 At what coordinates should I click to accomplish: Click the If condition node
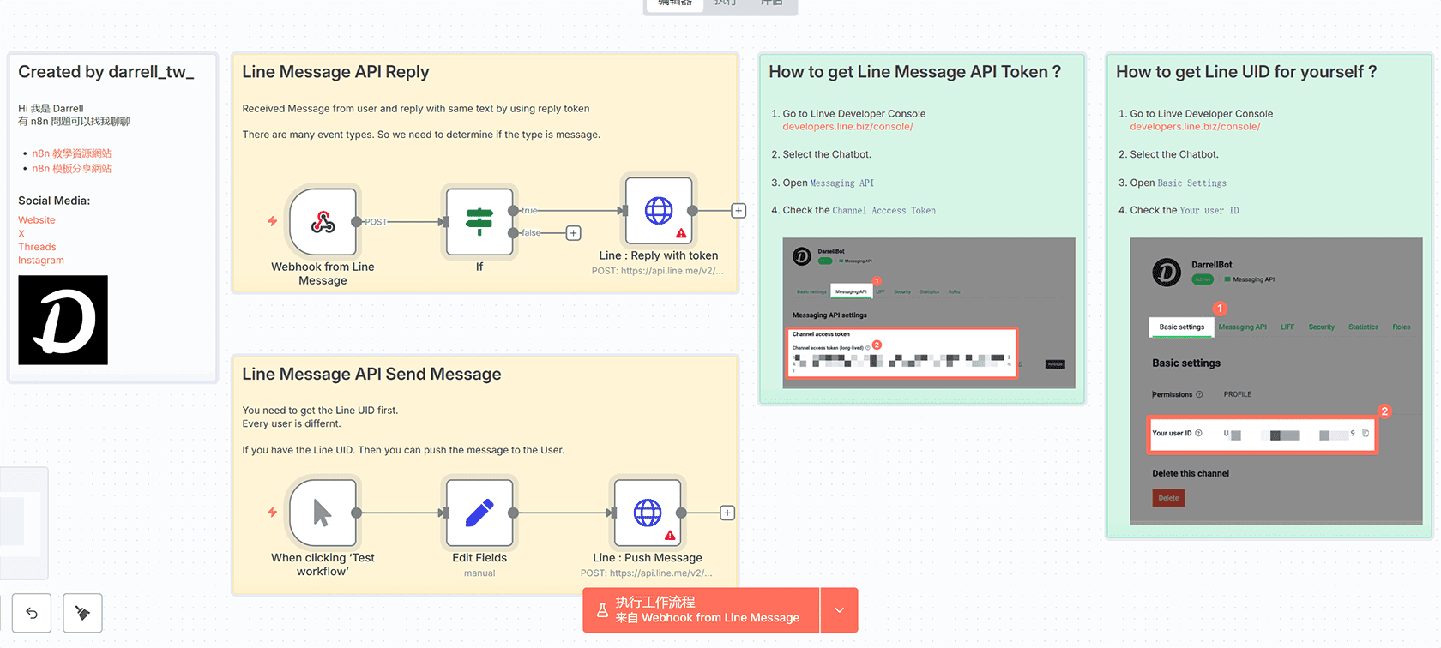[x=479, y=223]
